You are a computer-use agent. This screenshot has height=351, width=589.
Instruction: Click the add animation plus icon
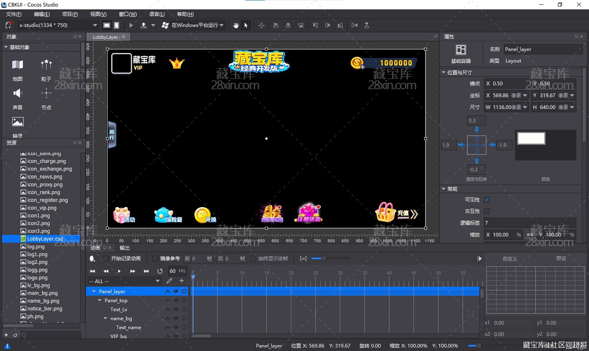tap(181, 281)
